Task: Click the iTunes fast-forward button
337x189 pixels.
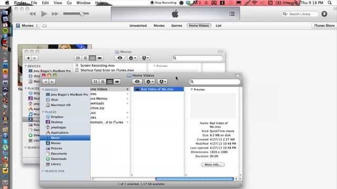Action: 55,14
